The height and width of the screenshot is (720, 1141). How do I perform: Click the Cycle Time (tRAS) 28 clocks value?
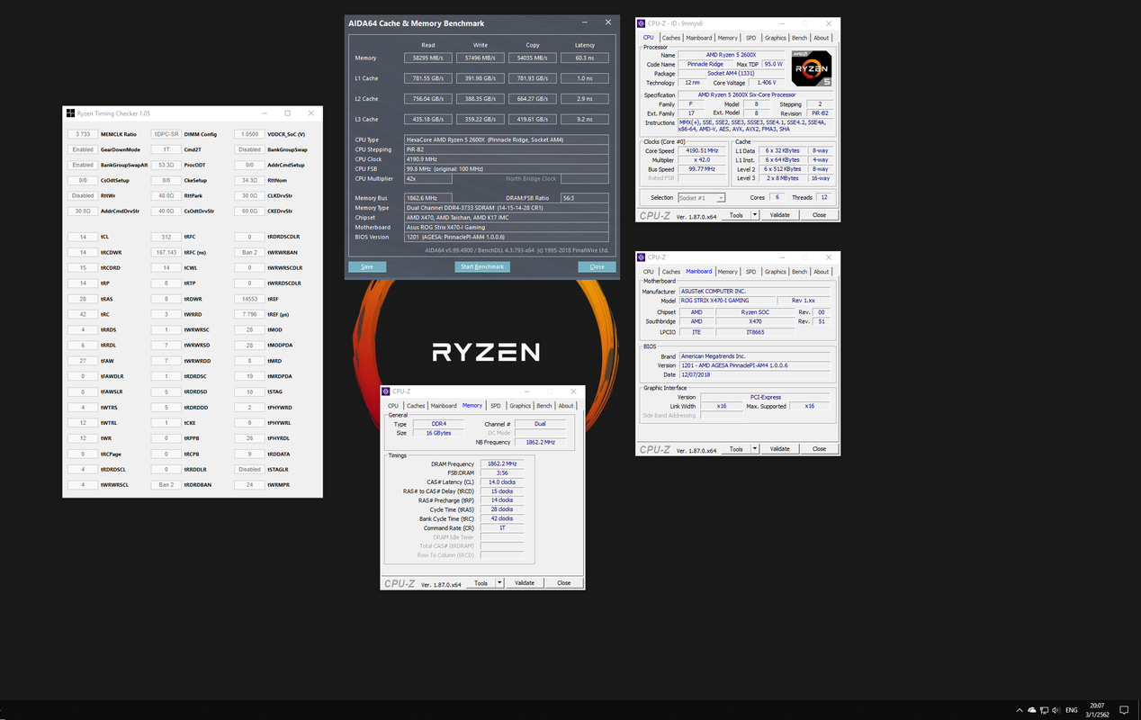pyautogui.click(x=502, y=509)
